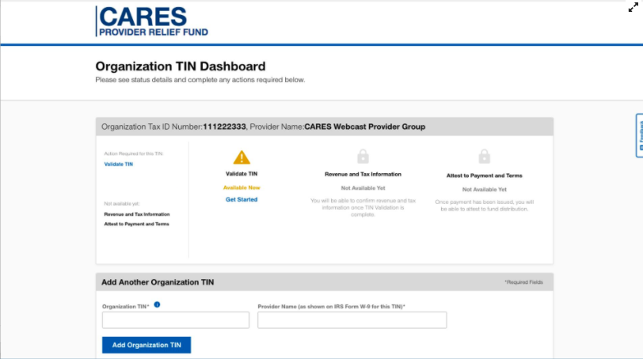Click the '*Required Fields' note

[x=523, y=282]
